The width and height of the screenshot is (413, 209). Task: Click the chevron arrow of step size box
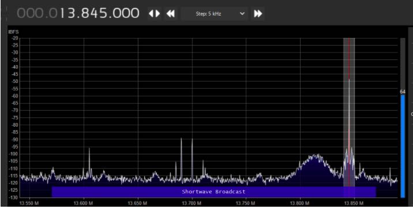[x=242, y=14]
